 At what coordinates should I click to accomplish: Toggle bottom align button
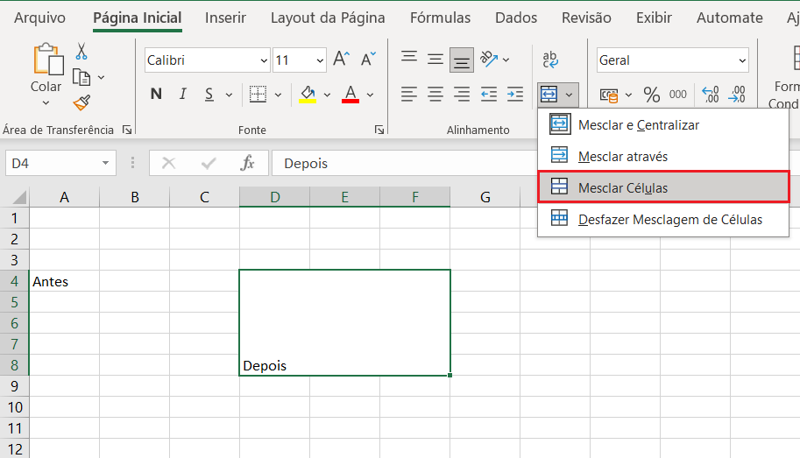click(x=462, y=60)
